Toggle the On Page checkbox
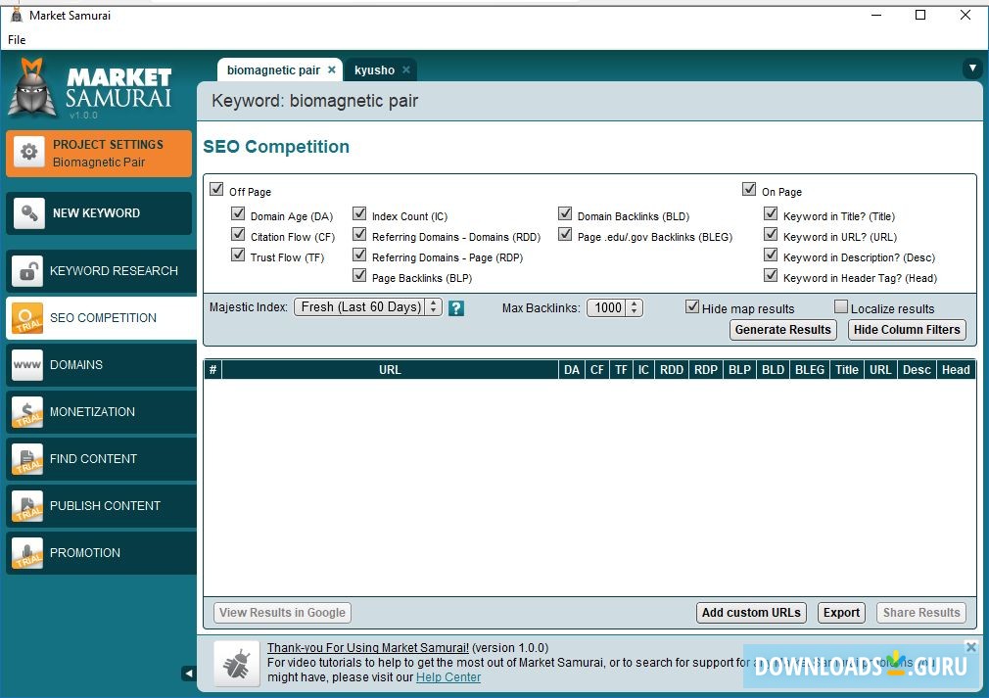Screen dimensions: 989x698 (749, 189)
